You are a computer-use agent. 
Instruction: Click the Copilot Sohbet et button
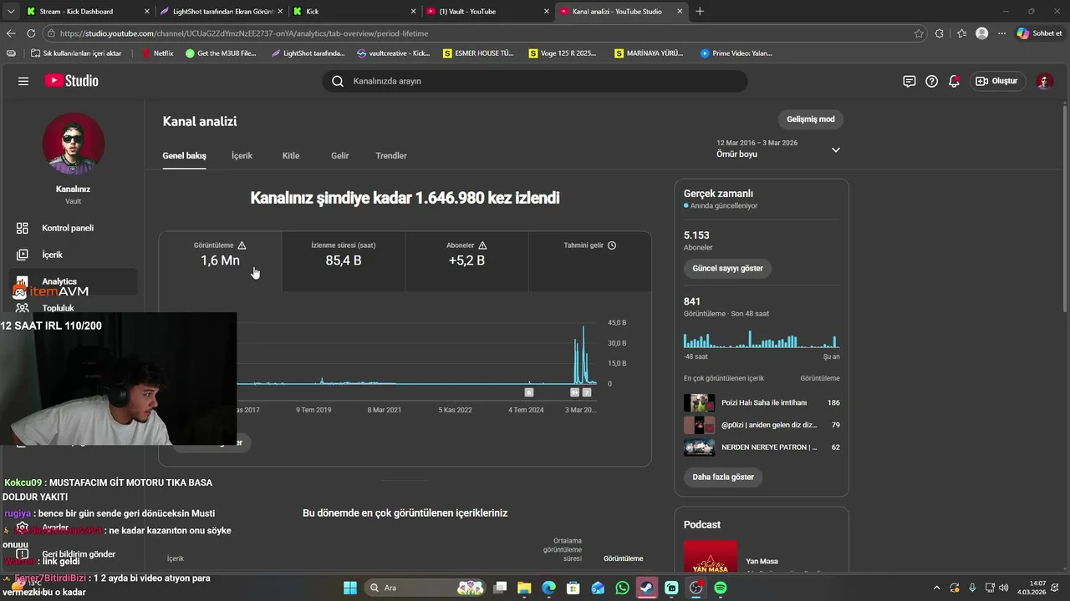point(1039,33)
